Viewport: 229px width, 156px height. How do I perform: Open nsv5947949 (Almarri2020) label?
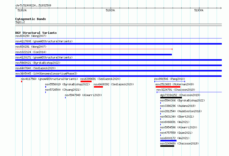pos(83,95)
